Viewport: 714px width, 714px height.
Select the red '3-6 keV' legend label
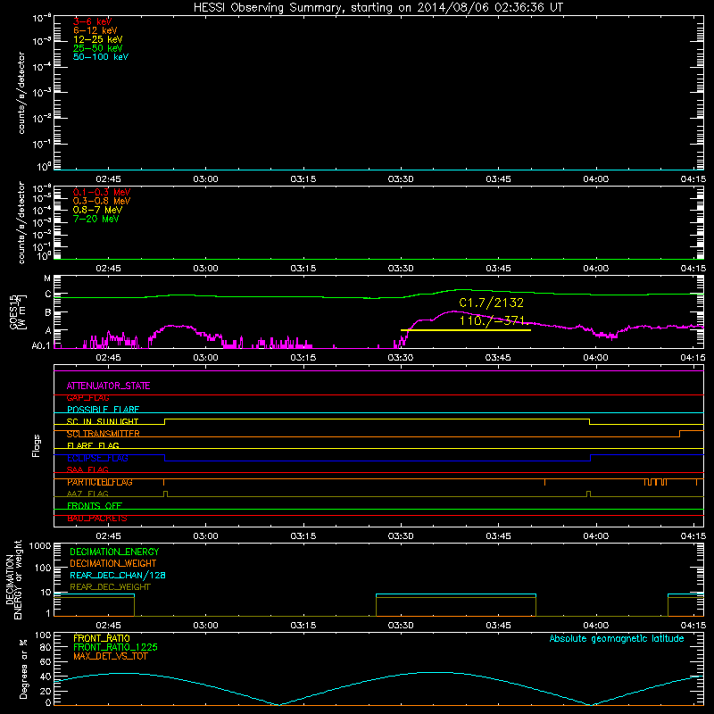92,21
